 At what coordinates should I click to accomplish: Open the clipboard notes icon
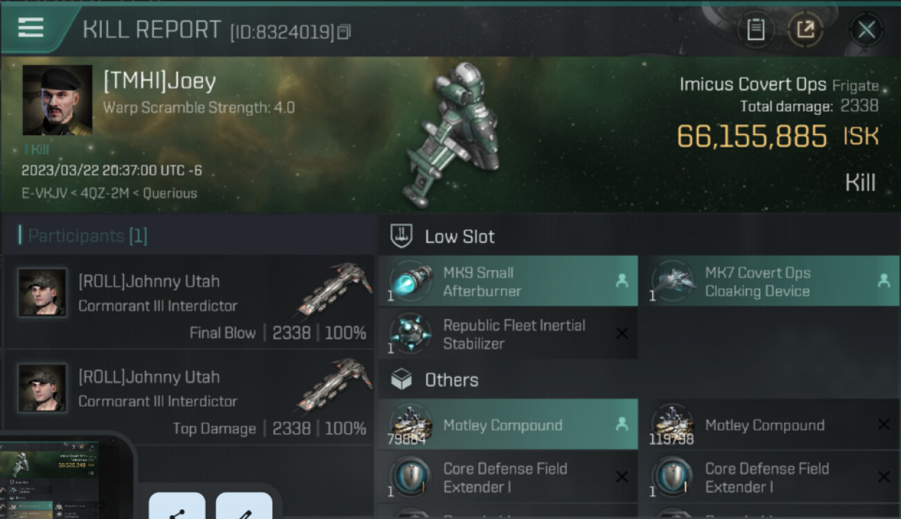tap(755, 30)
